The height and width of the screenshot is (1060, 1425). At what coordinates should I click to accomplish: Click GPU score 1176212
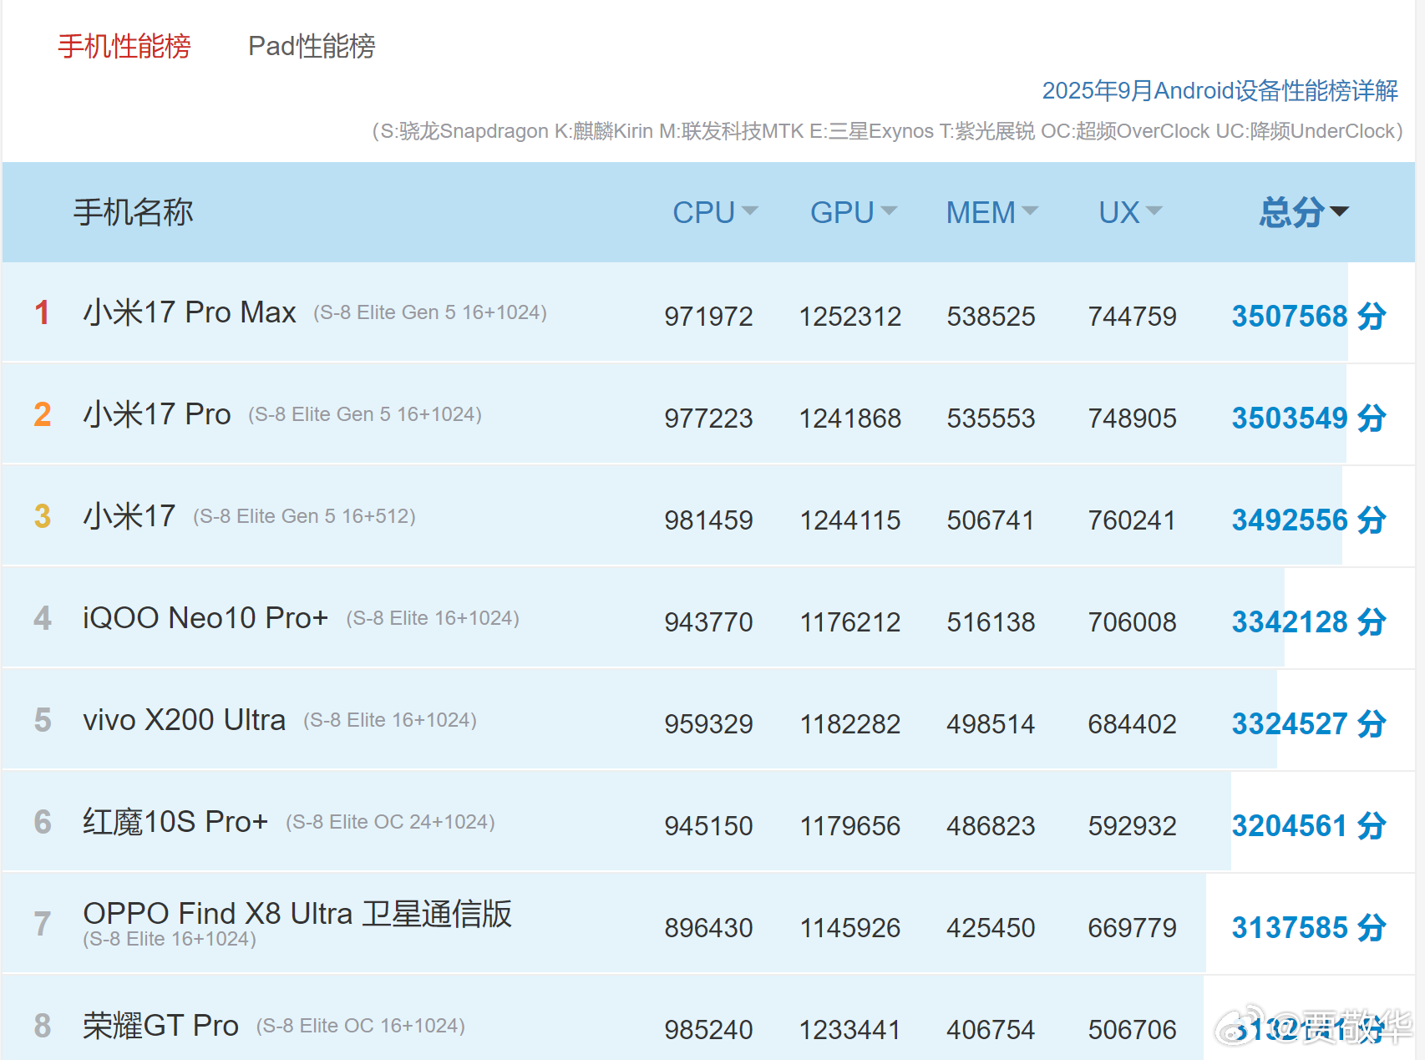[850, 622]
